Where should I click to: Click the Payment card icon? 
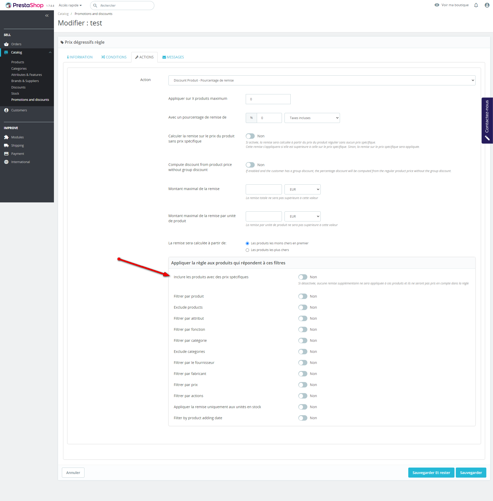point(6,154)
